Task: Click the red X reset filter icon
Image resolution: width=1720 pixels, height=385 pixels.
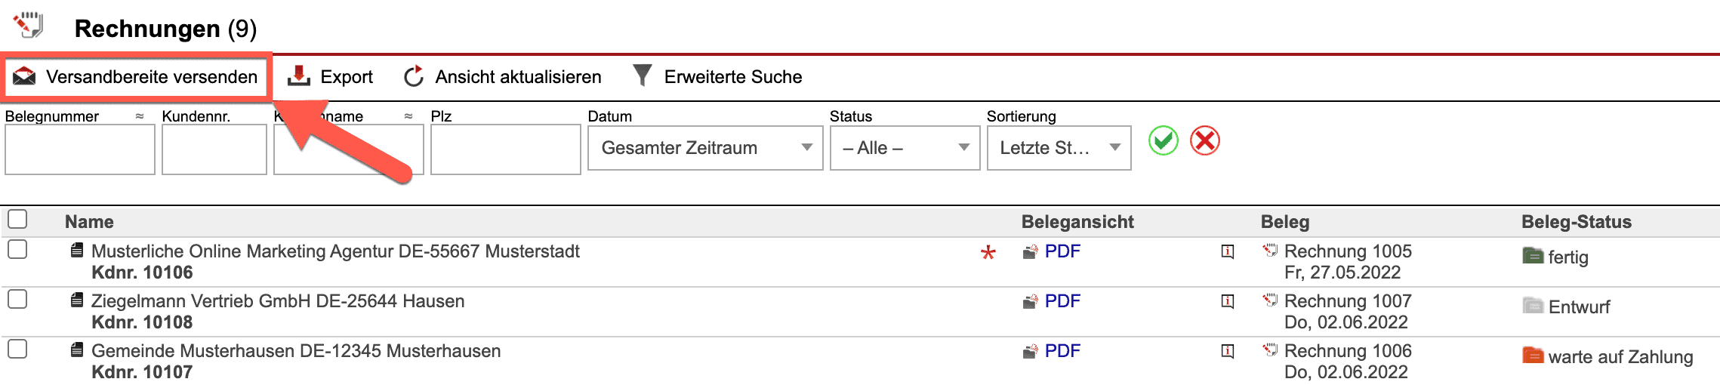Action: [x=1205, y=141]
